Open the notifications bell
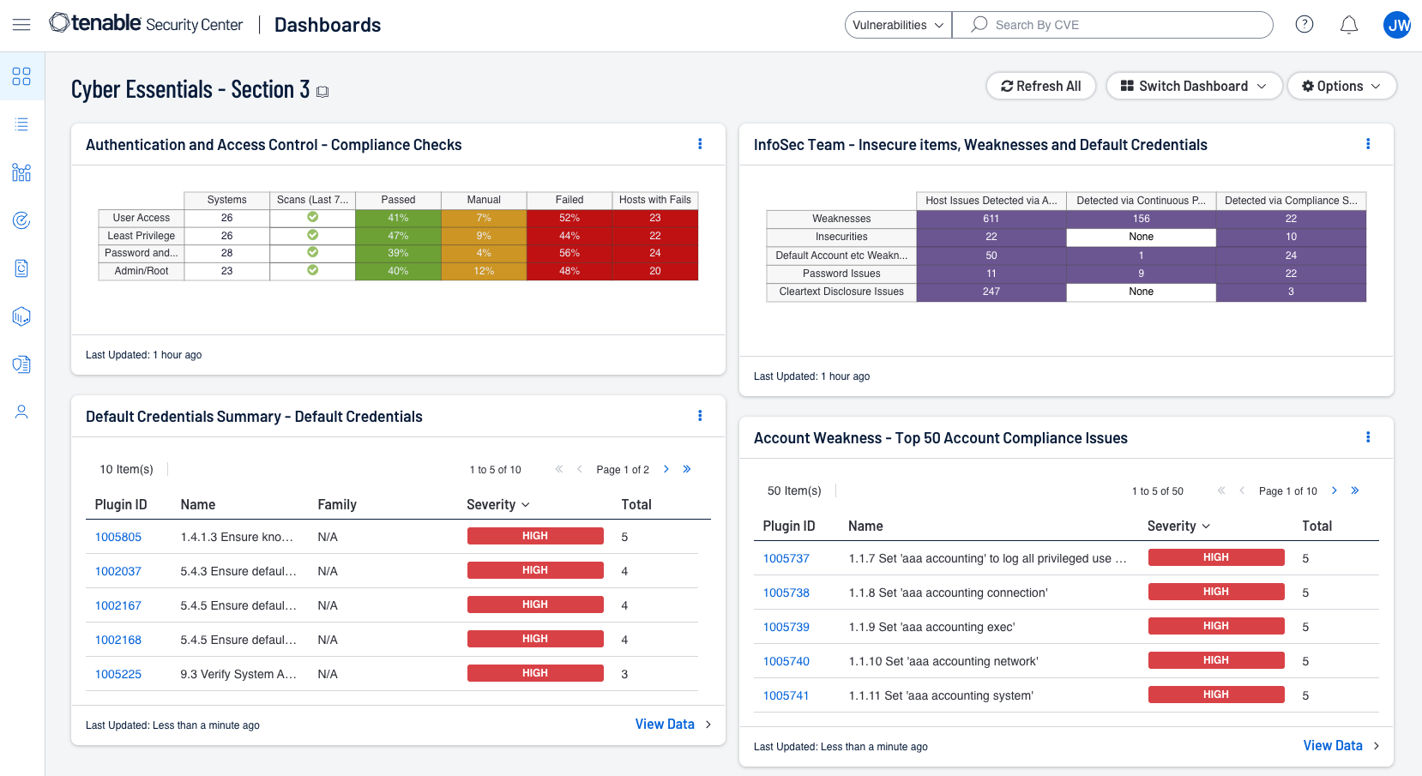This screenshot has height=776, width=1422. click(x=1348, y=25)
